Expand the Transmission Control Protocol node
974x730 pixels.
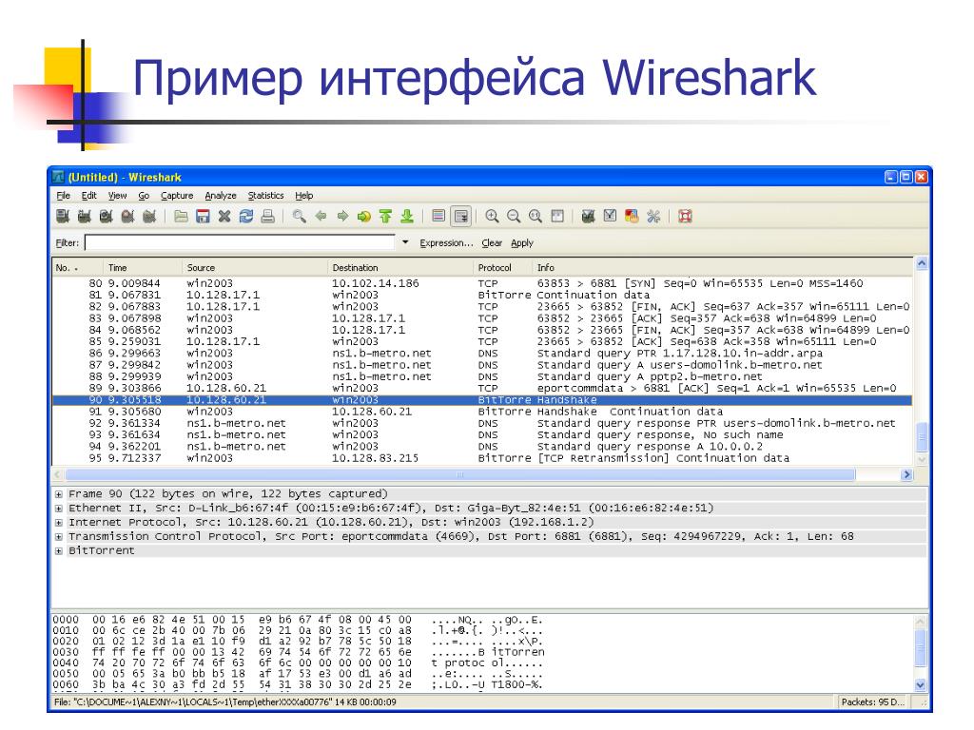coord(58,537)
